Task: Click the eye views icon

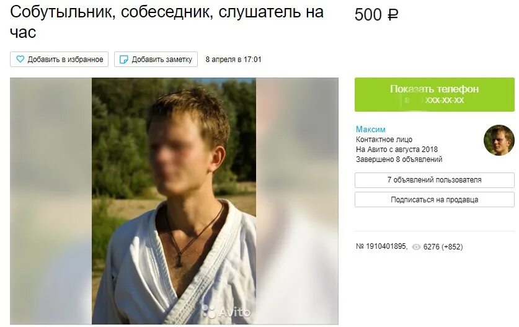Action: click(416, 247)
